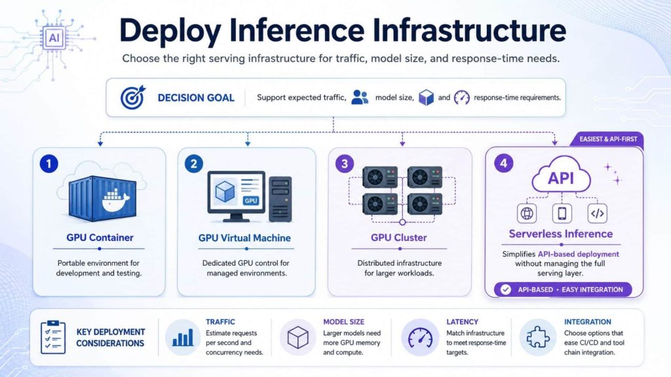Click the GPU monitor and tower illustration
This screenshot has height=377, width=671.
250,196
